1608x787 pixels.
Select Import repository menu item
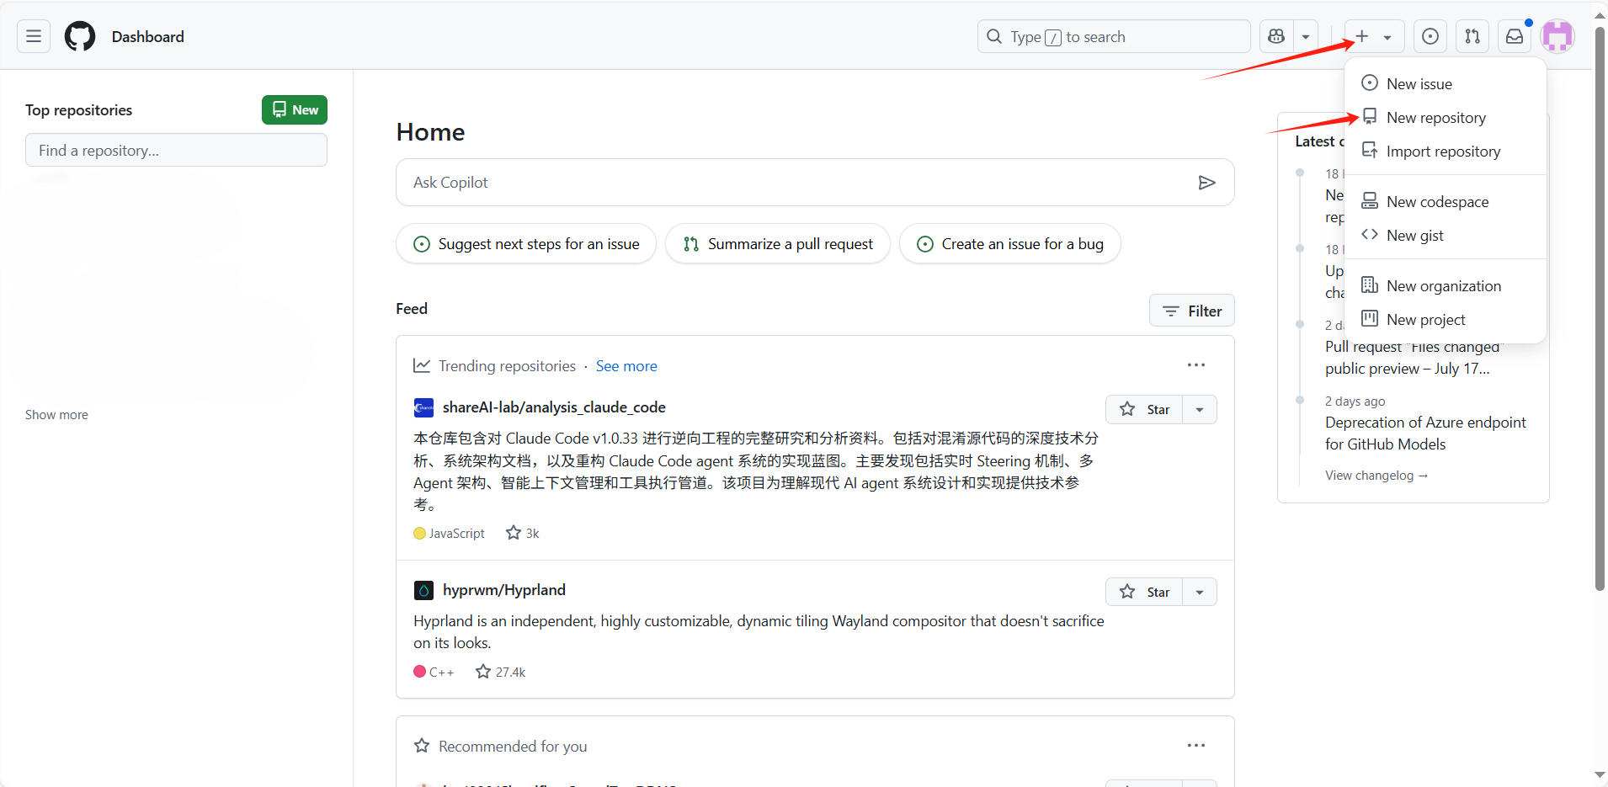(x=1443, y=152)
